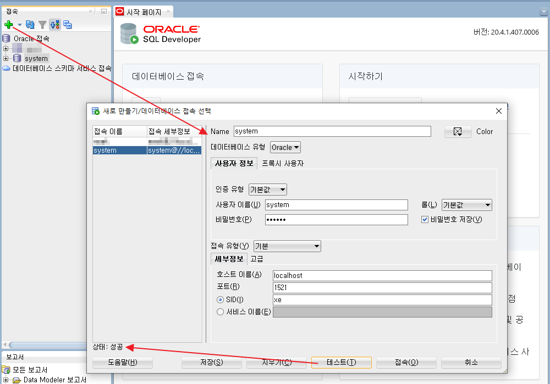Click the 포트 field

(x=382, y=288)
